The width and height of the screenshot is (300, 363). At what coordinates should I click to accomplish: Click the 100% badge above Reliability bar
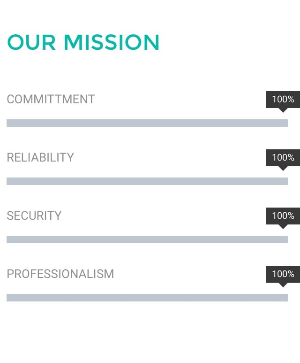coord(283,158)
